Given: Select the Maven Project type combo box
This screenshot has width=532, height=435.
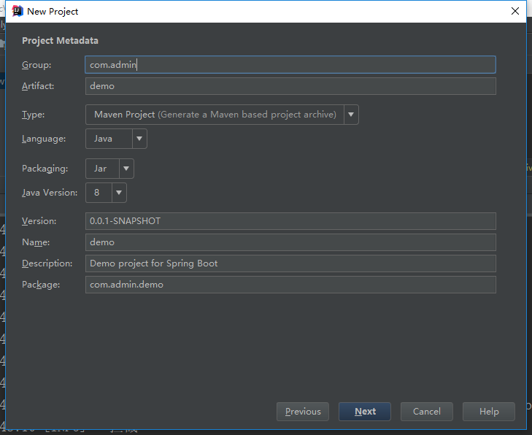Looking at the screenshot, I should point(222,115).
